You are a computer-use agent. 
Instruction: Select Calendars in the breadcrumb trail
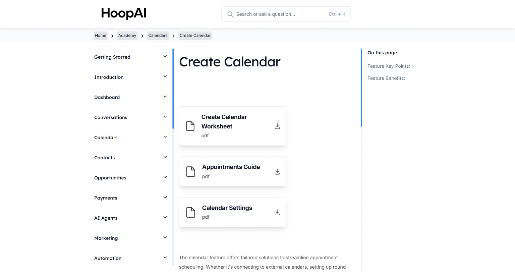158,36
